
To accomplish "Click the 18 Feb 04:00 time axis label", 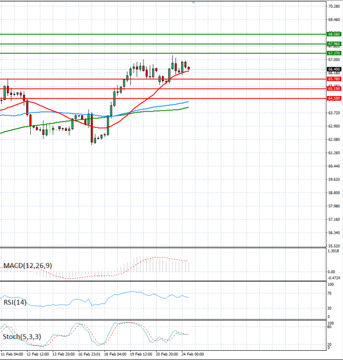I will point(115,354).
